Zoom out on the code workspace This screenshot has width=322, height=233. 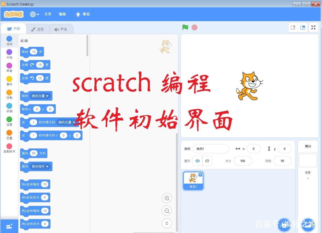coord(167,211)
